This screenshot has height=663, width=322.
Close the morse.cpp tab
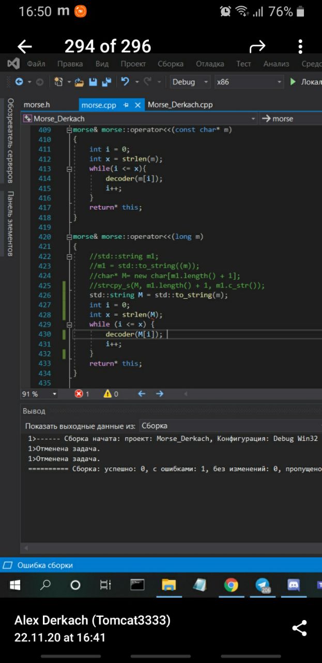(x=137, y=105)
